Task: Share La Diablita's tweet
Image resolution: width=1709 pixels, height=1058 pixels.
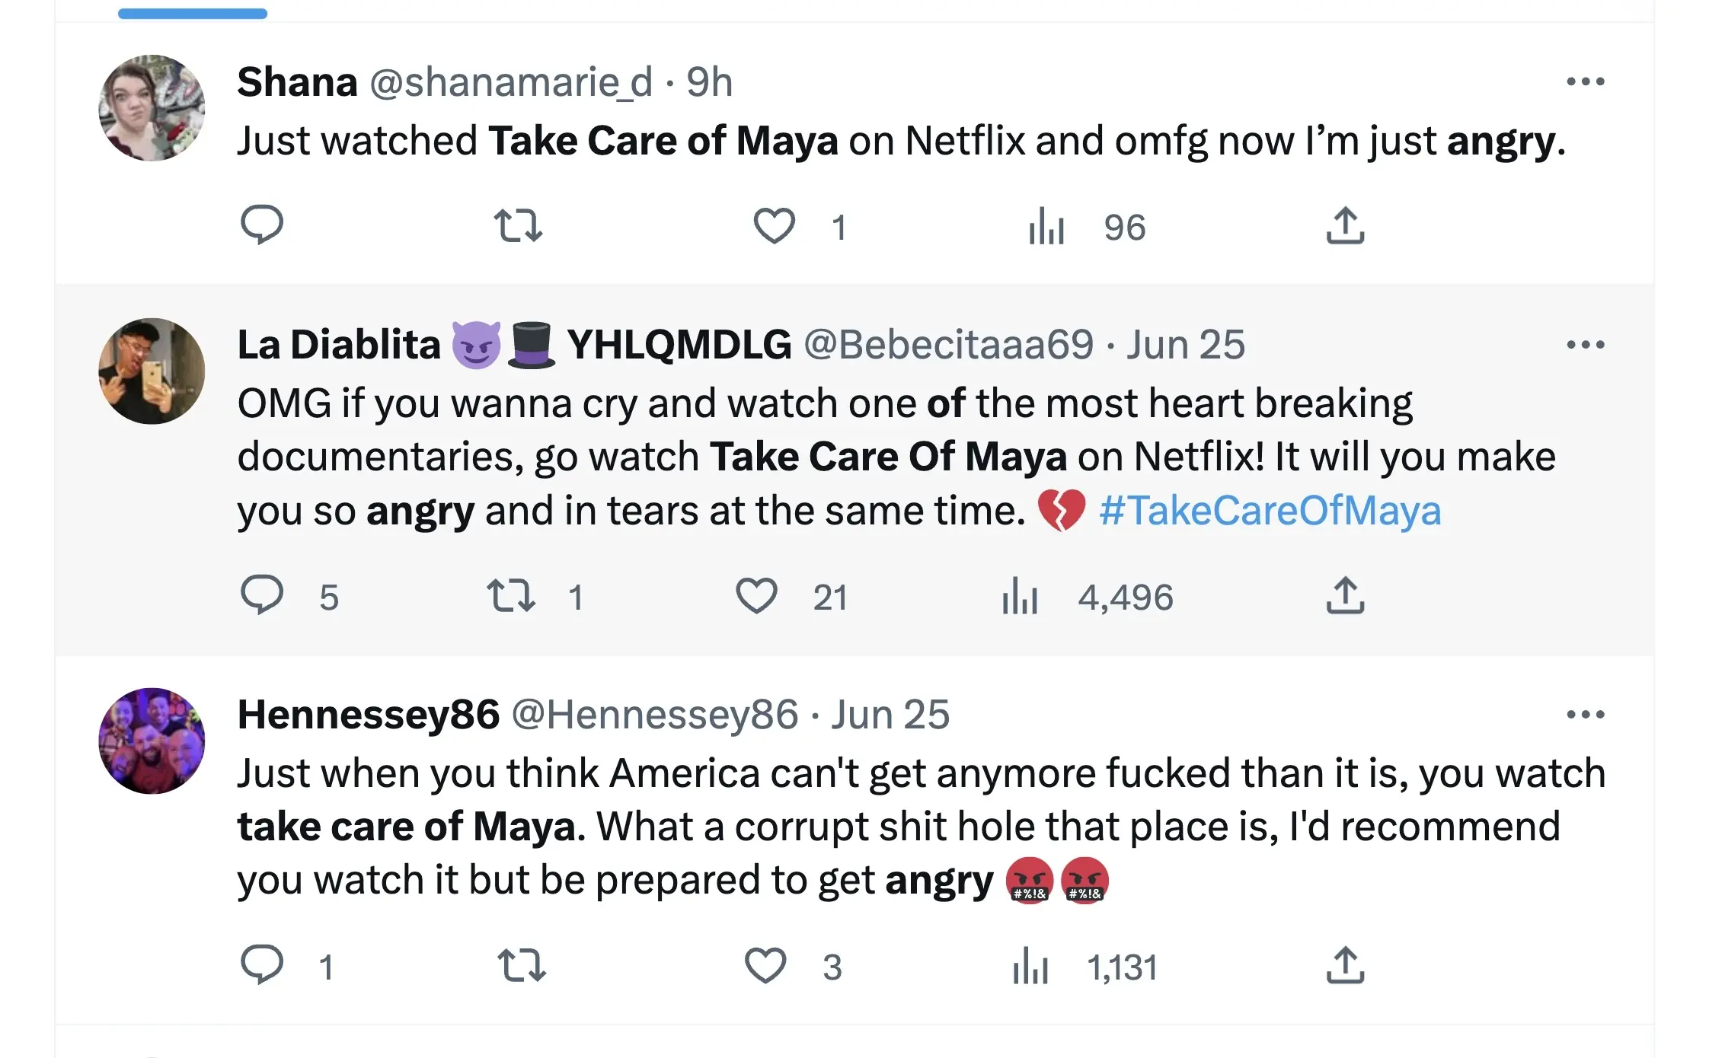Action: coord(1345,596)
